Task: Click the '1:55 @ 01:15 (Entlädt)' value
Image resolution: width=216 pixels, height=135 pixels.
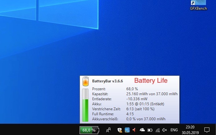Action: tap(145, 104)
